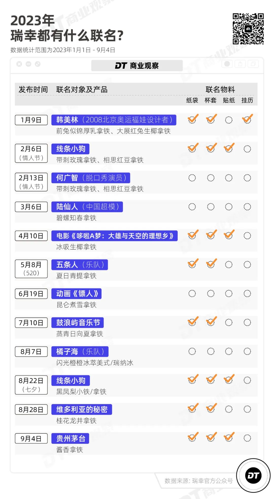The width and height of the screenshot is (274, 499).
Task: Open the 橘子海（乐队） tag
Action: pos(80,352)
